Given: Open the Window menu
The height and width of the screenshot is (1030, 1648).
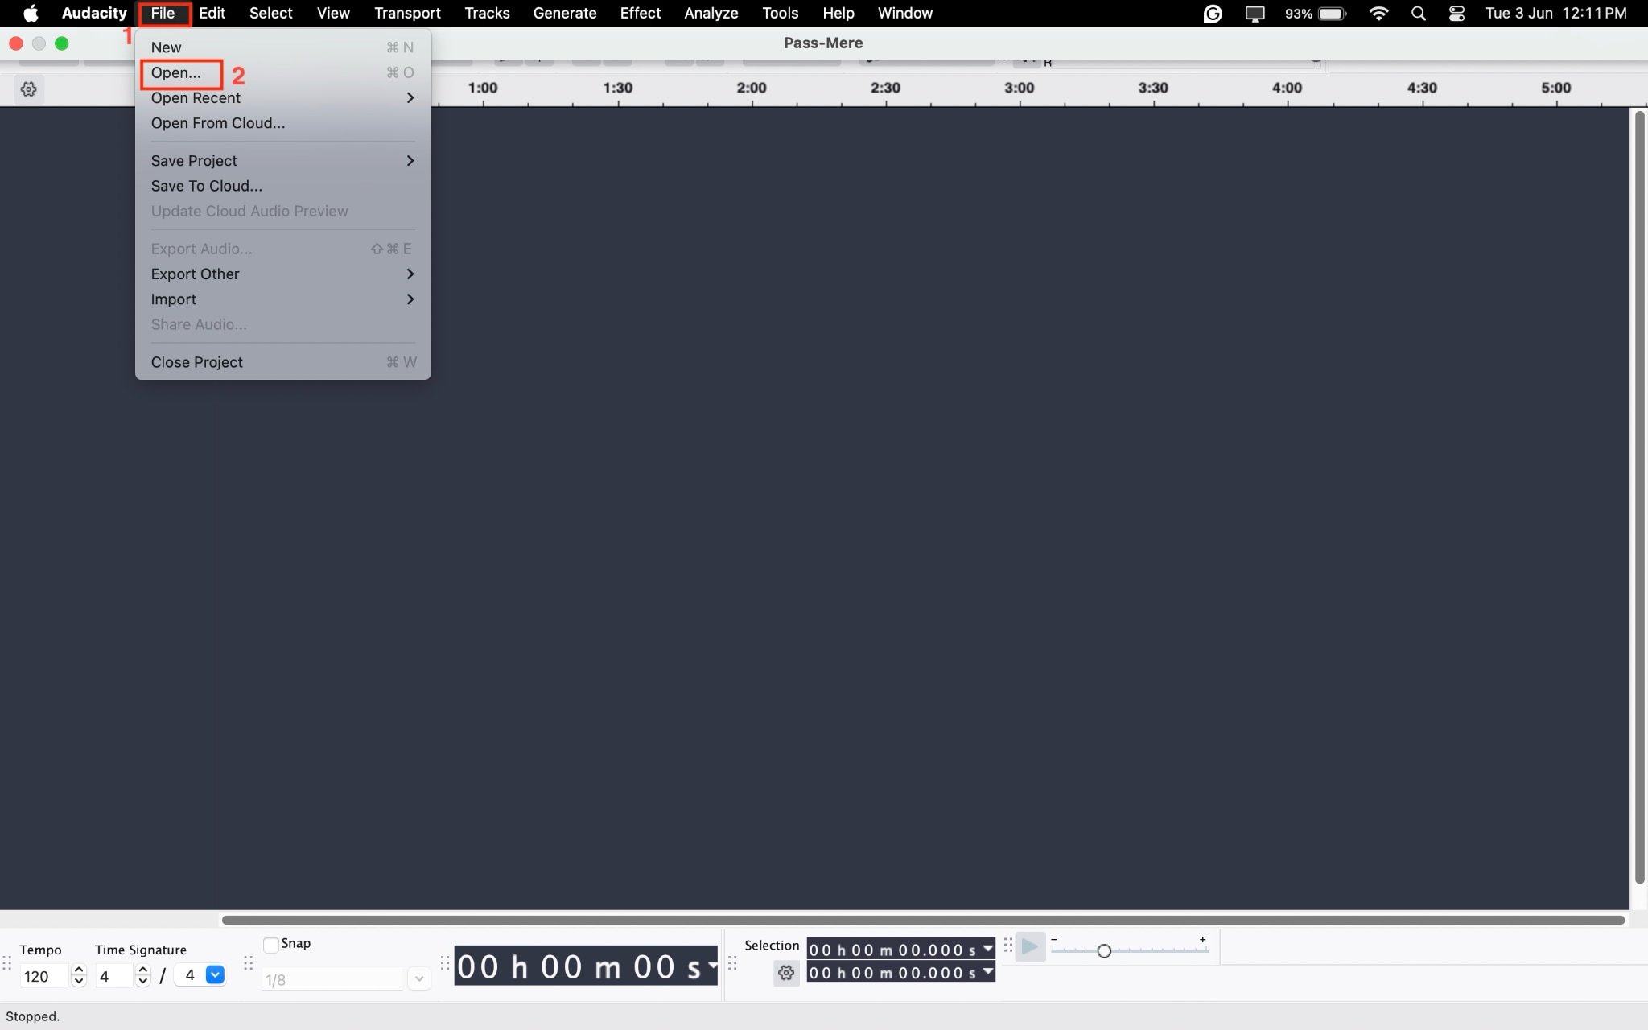Looking at the screenshot, I should click(905, 14).
